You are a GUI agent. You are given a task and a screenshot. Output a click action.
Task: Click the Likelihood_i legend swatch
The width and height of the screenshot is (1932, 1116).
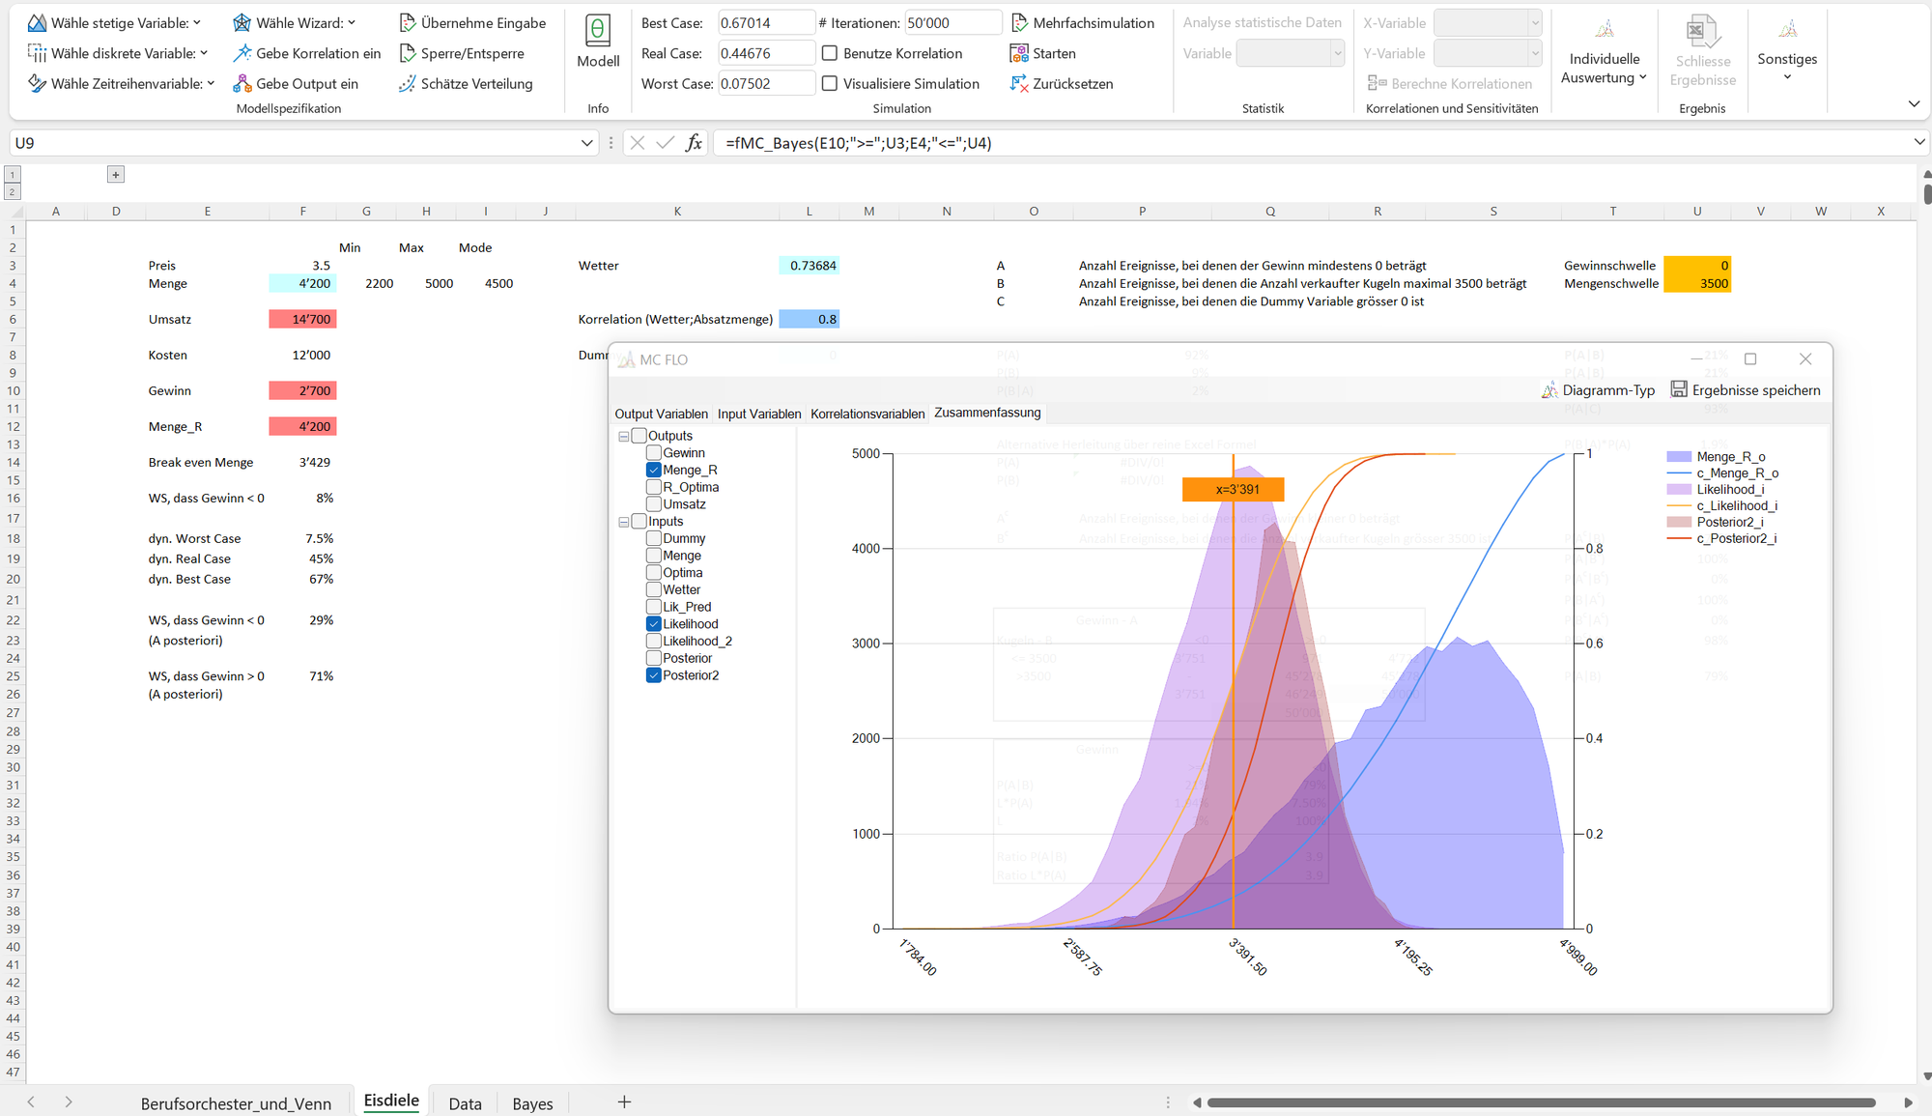pyautogui.click(x=1679, y=490)
